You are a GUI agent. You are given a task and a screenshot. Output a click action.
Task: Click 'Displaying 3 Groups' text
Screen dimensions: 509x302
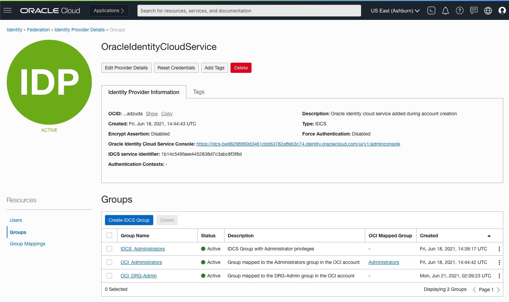click(x=445, y=289)
